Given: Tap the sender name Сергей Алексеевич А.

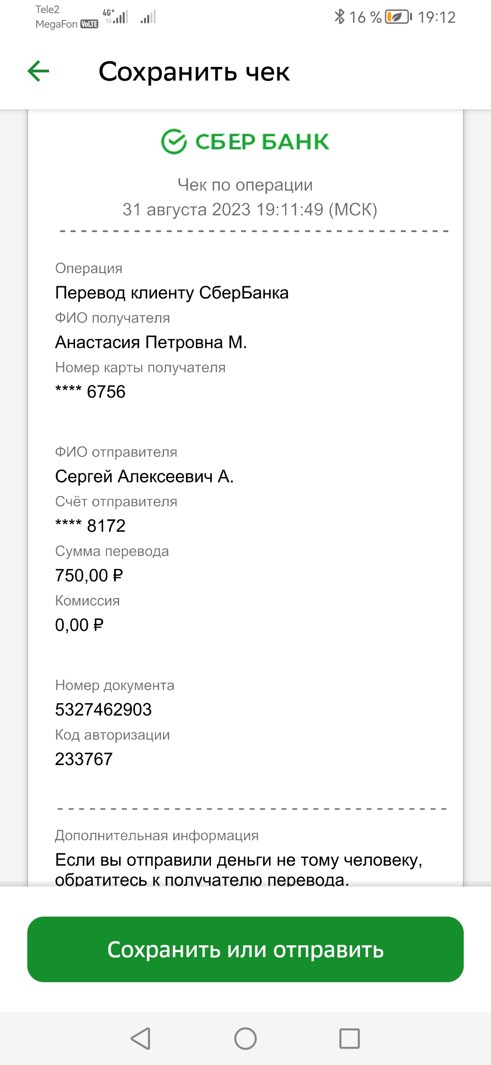Looking at the screenshot, I should 144,476.
